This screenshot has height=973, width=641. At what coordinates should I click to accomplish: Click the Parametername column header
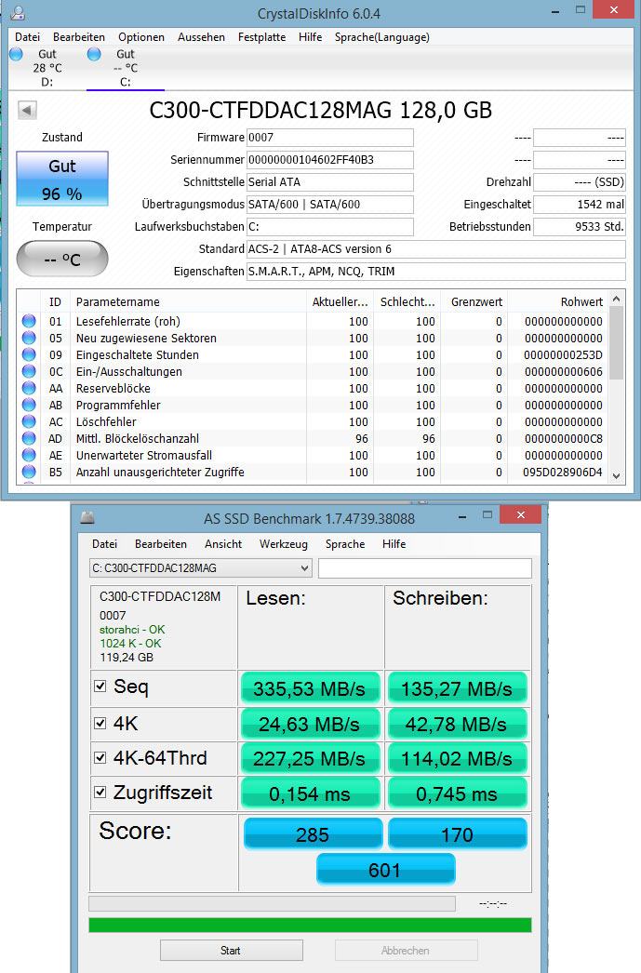pos(188,301)
